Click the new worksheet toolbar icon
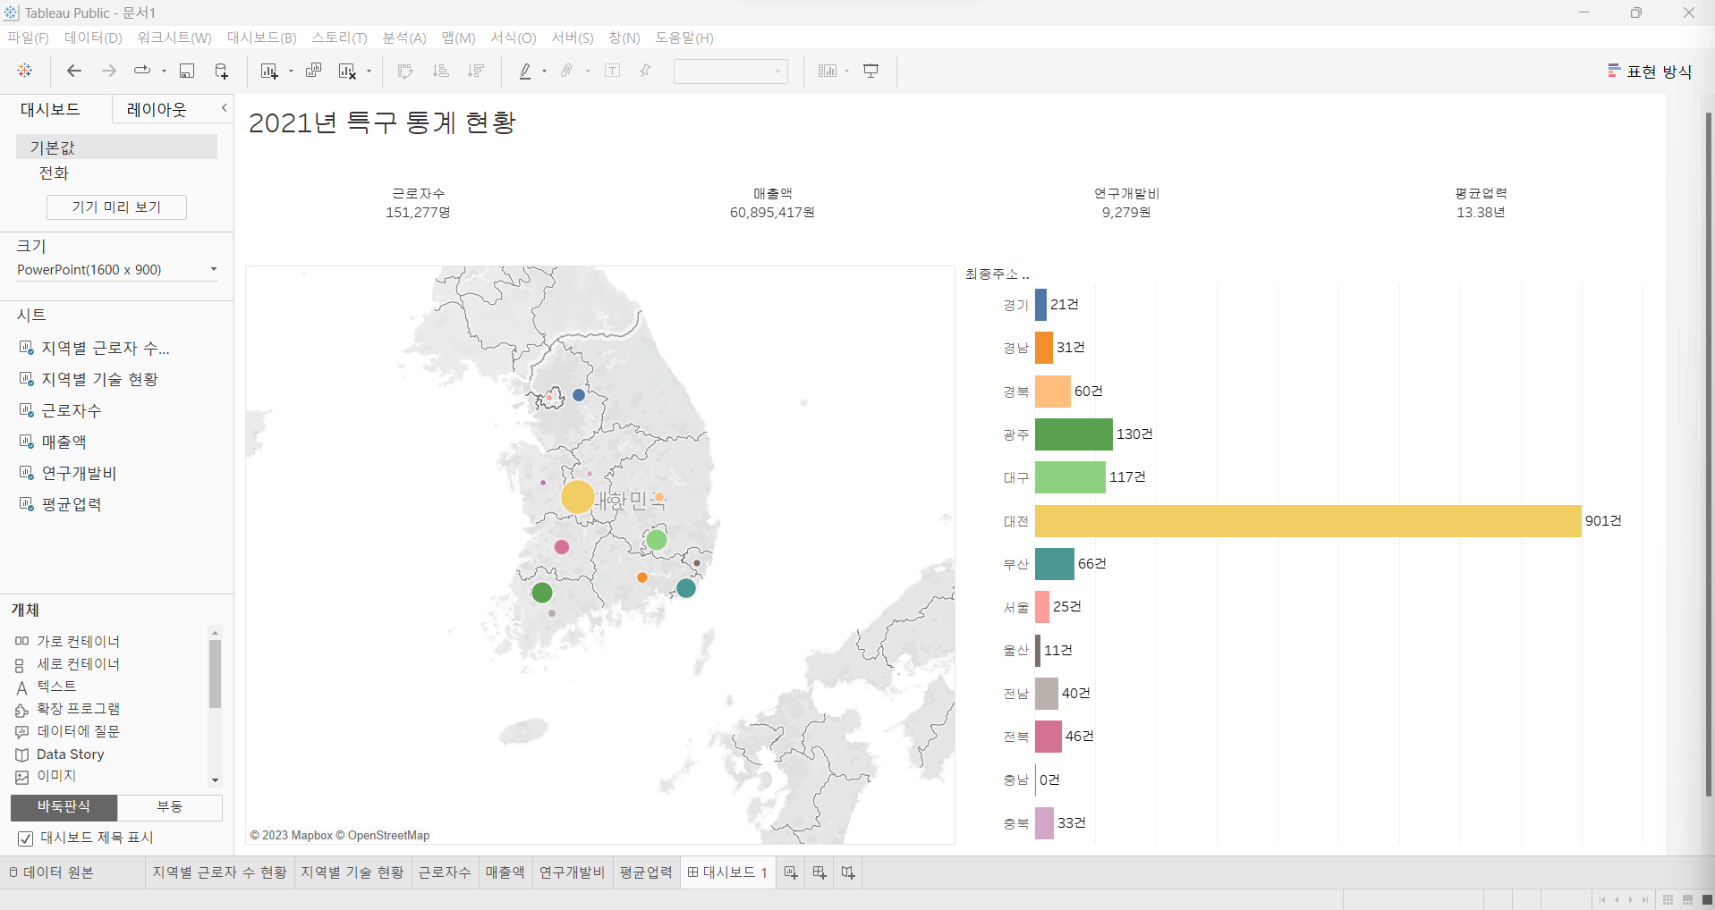Image resolution: width=1715 pixels, height=910 pixels. click(268, 71)
